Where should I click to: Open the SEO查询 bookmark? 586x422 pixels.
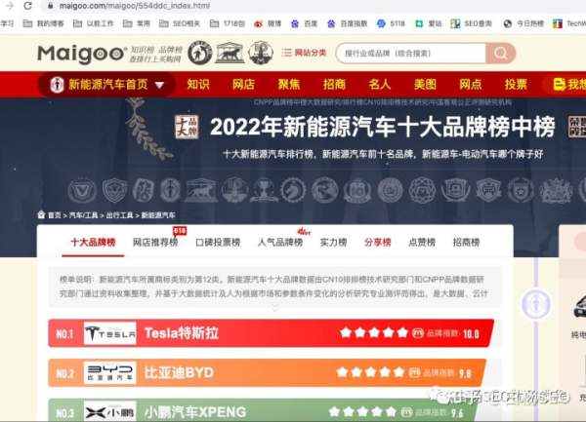(x=472, y=23)
